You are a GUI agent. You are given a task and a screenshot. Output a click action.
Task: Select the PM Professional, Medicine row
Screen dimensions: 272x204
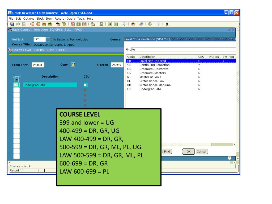pos(181,85)
